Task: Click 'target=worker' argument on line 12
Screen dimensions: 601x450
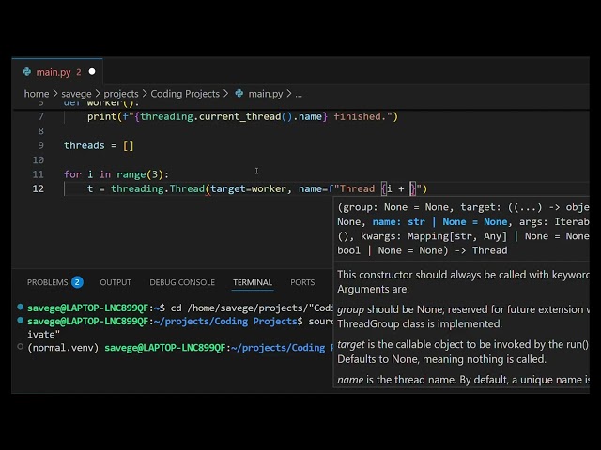Action: point(248,188)
